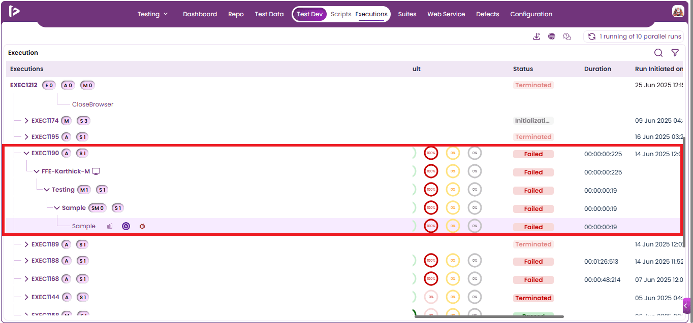Click the red bug icon beside Sample
693x323 pixels.
click(x=142, y=226)
